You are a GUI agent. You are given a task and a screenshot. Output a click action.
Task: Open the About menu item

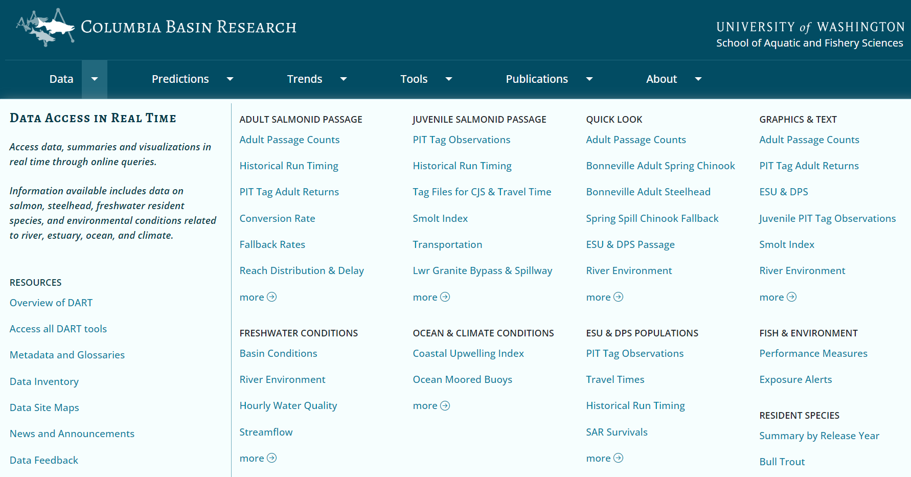[662, 79]
